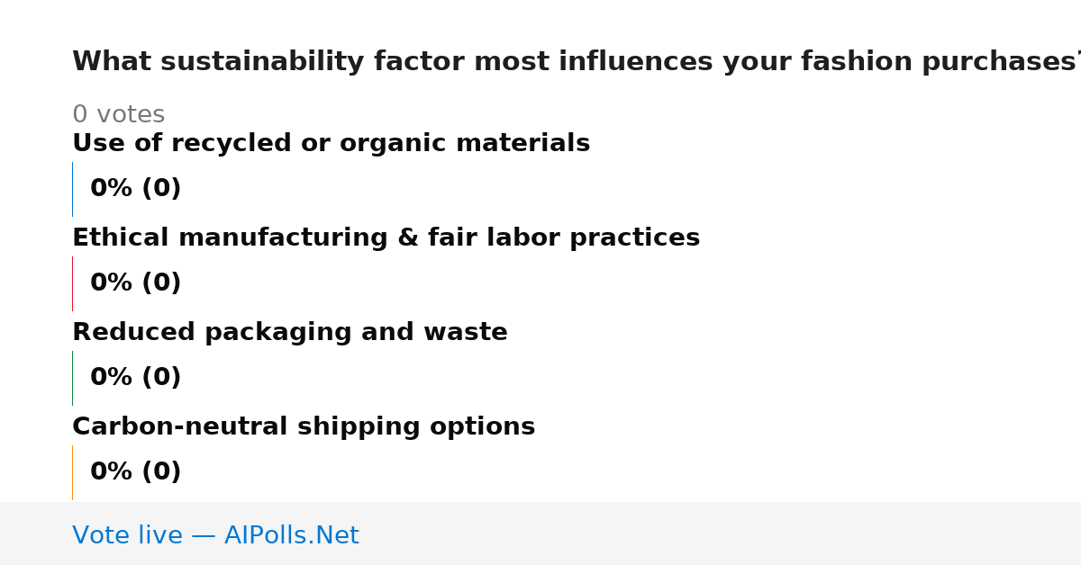Click the 0 votes counter
The image size is (1081, 565).
click(x=118, y=115)
